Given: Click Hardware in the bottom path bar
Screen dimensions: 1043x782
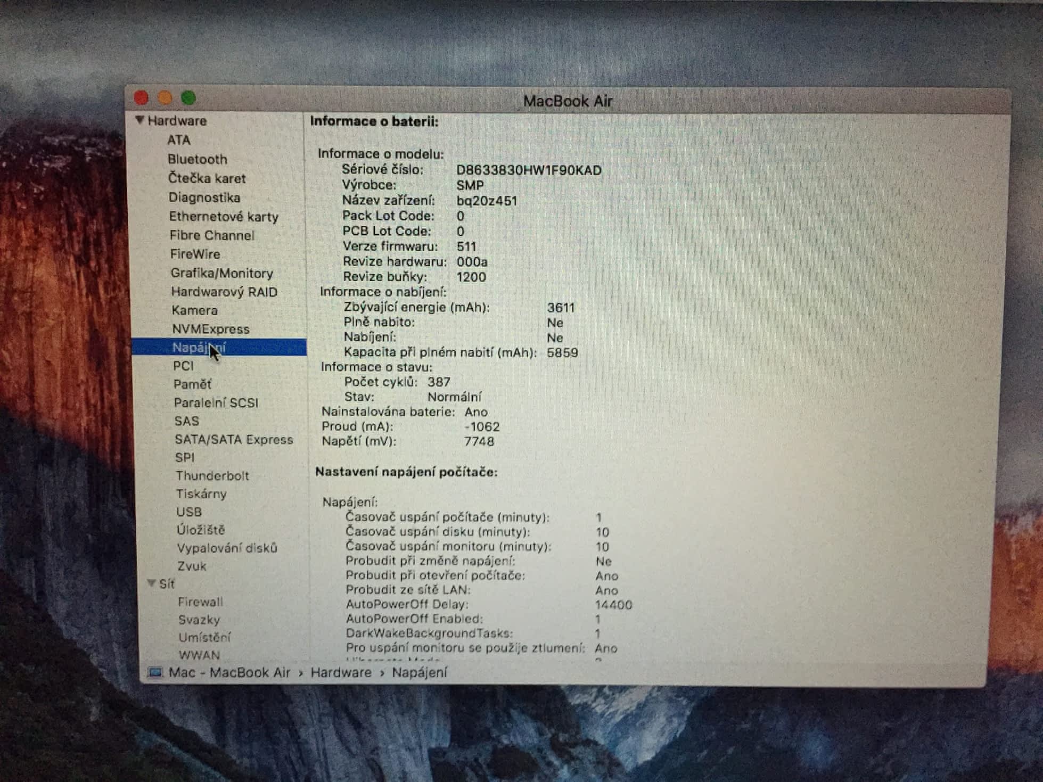Looking at the screenshot, I should (x=341, y=672).
